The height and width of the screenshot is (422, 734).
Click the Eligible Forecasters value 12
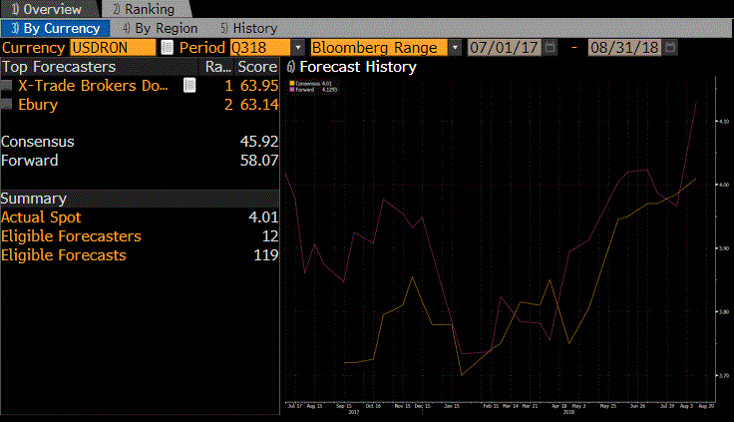[270, 236]
